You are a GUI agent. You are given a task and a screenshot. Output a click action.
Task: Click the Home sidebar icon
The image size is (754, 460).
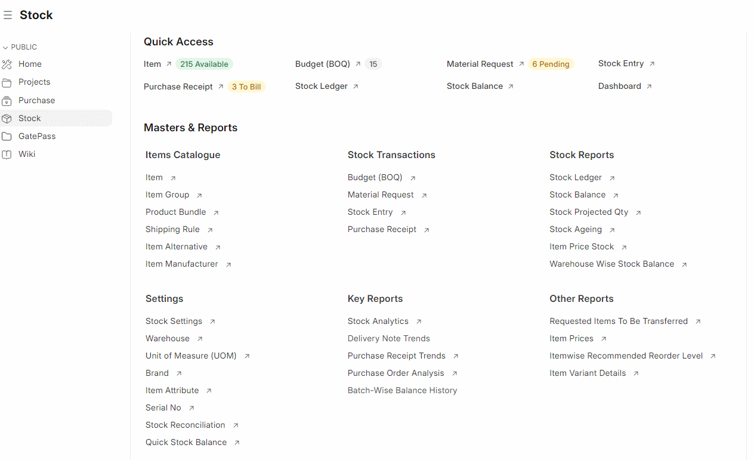[7, 64]
